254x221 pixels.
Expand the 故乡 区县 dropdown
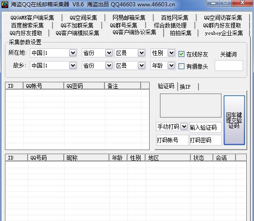(141, 66)
